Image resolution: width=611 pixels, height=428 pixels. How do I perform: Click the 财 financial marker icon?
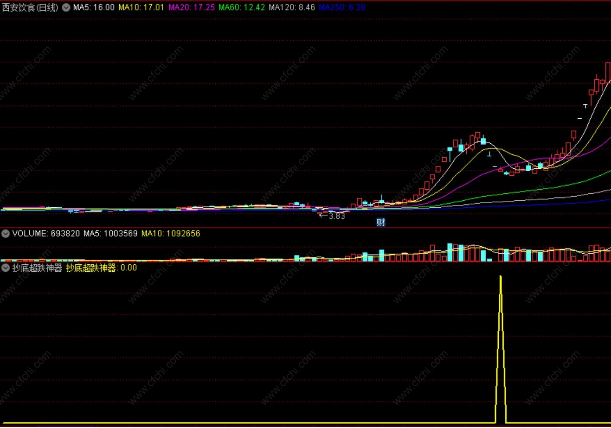[x=381, y=222]
